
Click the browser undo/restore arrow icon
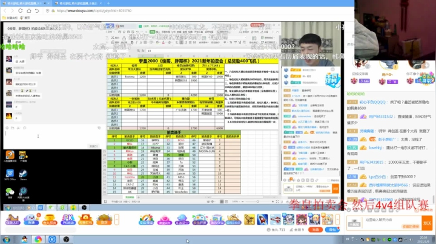point(37,10)
